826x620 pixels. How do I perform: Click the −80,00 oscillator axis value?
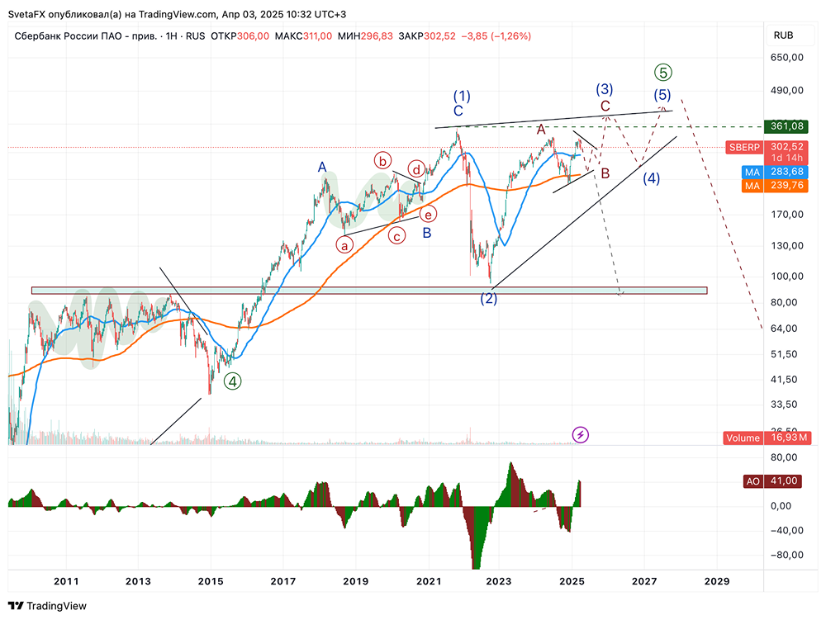[x=787, y=555]
